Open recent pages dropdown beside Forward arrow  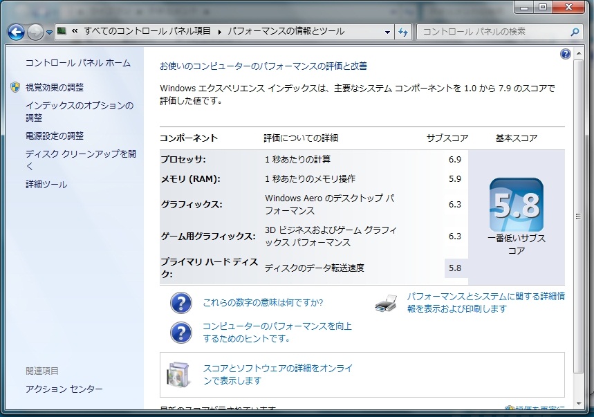[x=49, y=33]
